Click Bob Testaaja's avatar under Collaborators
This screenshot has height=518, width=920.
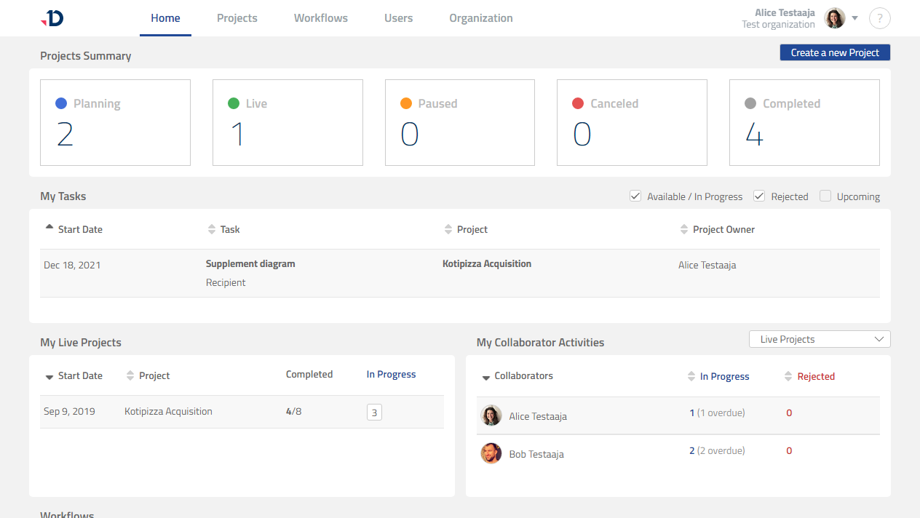pyautogui.click(x=491, y=453)
